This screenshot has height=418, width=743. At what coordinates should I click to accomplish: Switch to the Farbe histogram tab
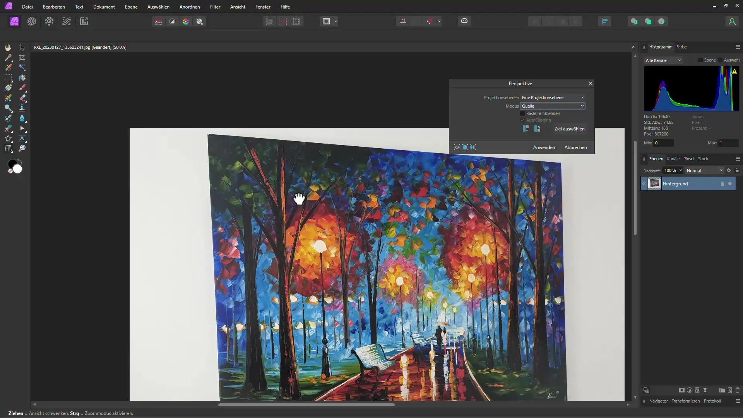pos(682,47)
